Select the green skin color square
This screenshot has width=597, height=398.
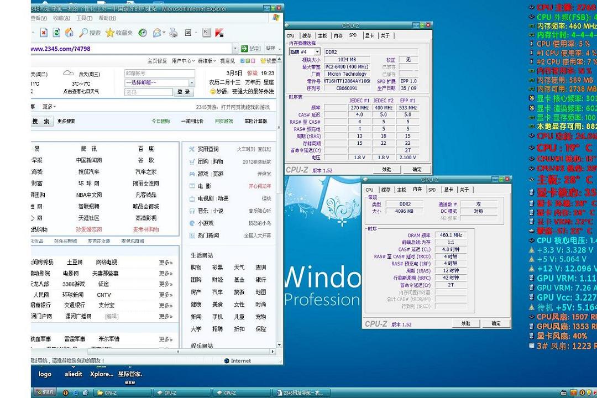click(x=248, y=61)
